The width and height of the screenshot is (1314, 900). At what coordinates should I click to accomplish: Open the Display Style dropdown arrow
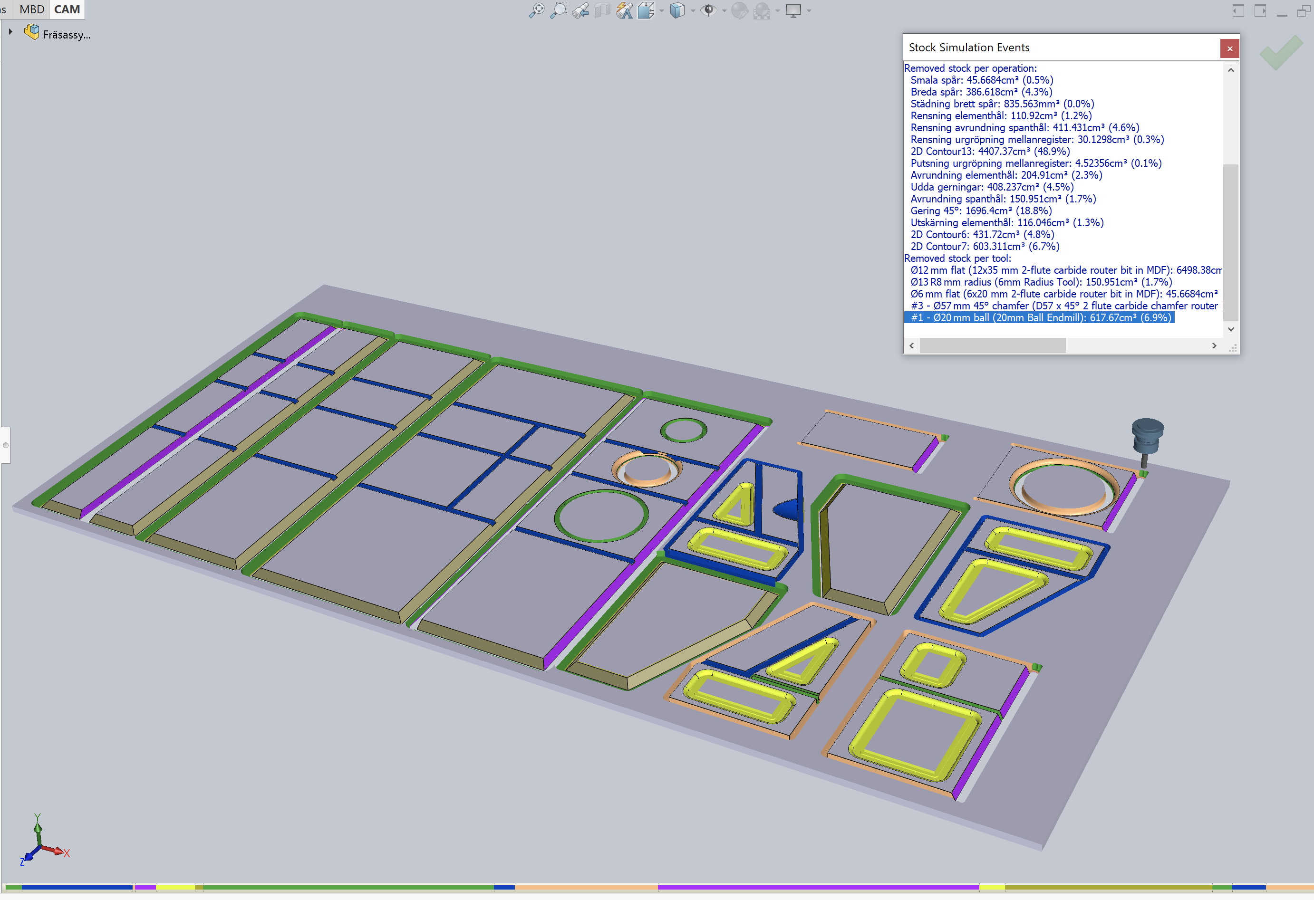(x=693, y=11)
